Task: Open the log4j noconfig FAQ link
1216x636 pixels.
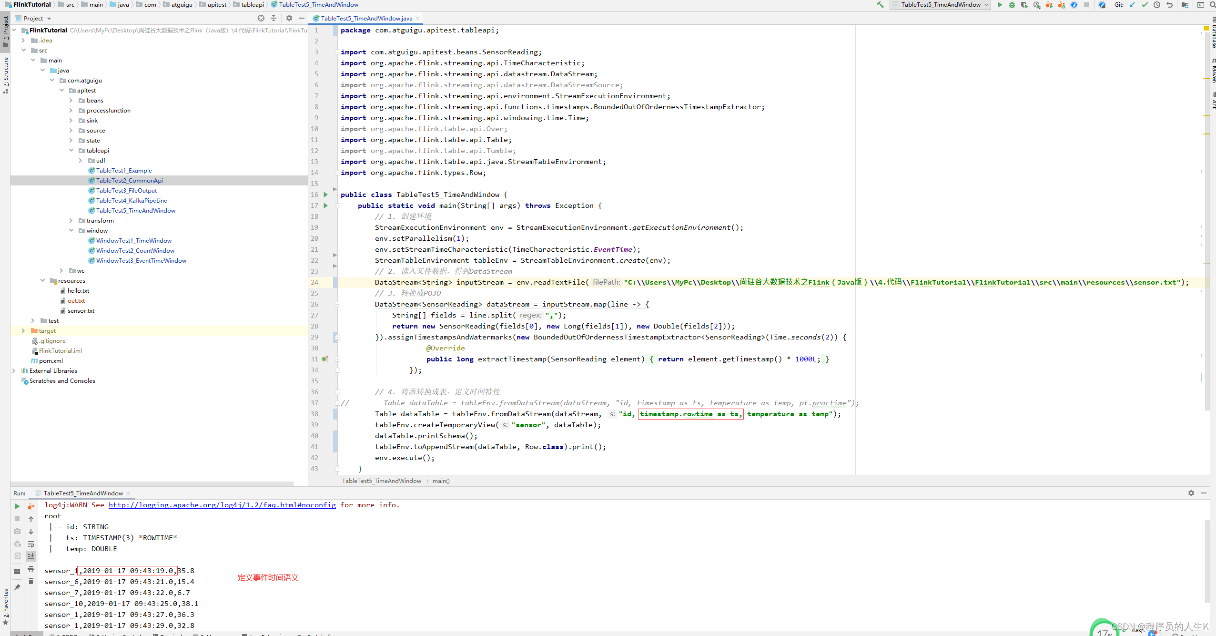Action: [222, 505]
